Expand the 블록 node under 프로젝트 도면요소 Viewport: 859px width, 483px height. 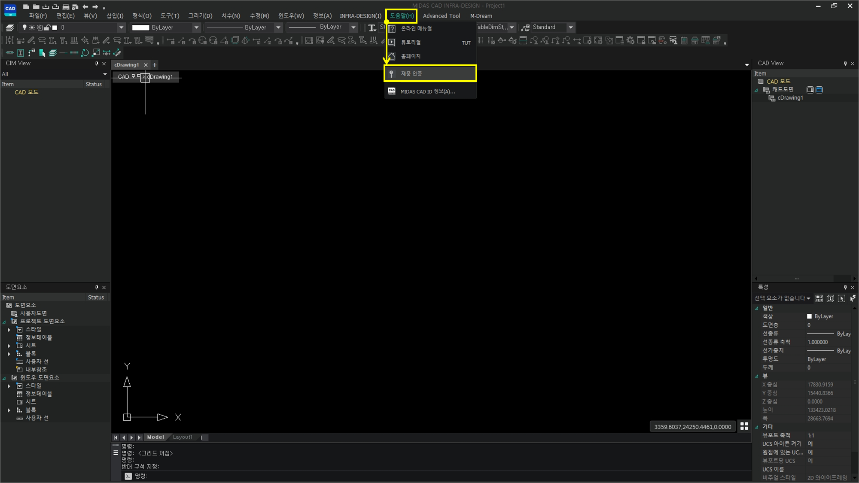(9, 354)
